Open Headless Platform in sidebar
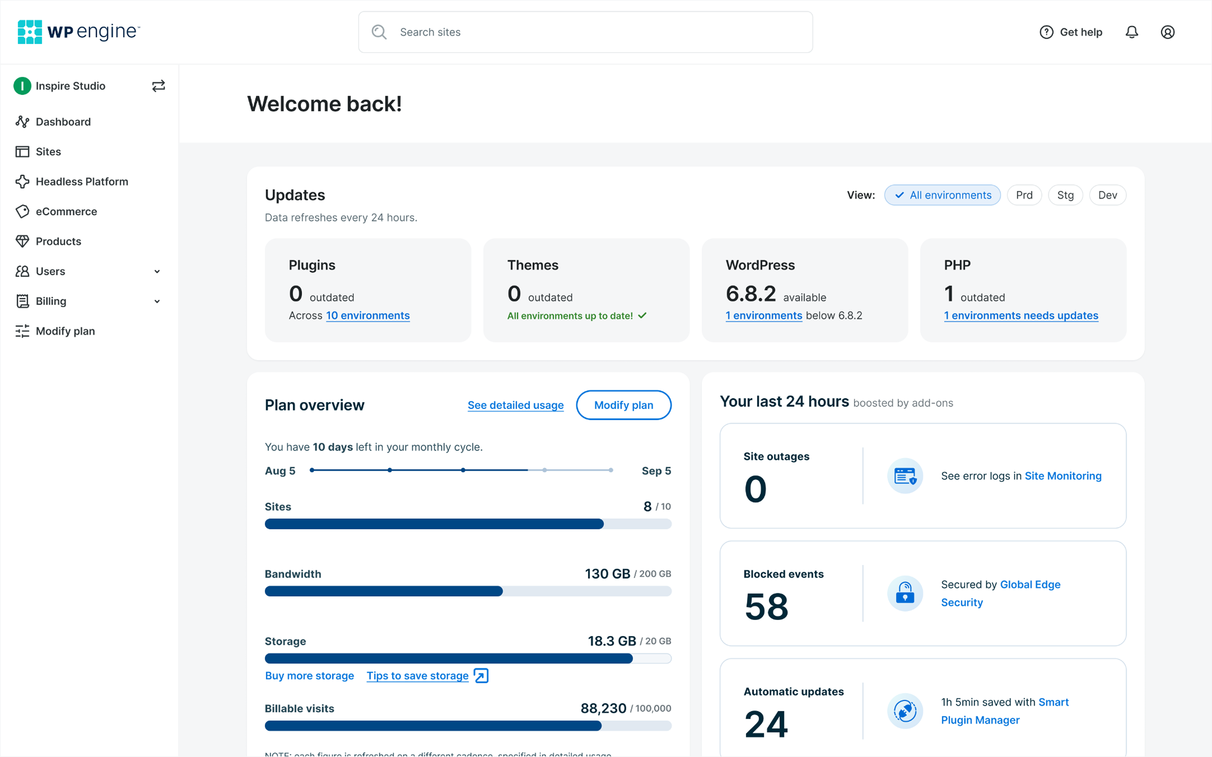 pos(82,182)
